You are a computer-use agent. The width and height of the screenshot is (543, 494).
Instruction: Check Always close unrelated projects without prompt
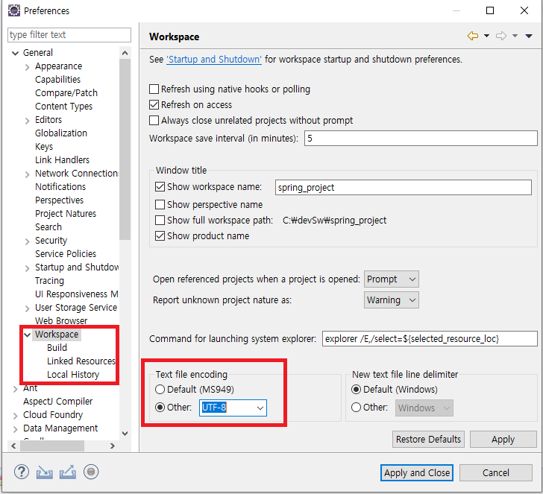pyautogui.click(x=154, y=121)
